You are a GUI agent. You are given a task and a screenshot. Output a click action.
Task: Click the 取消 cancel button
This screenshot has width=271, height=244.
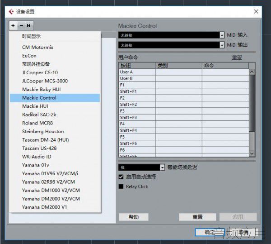243,232
